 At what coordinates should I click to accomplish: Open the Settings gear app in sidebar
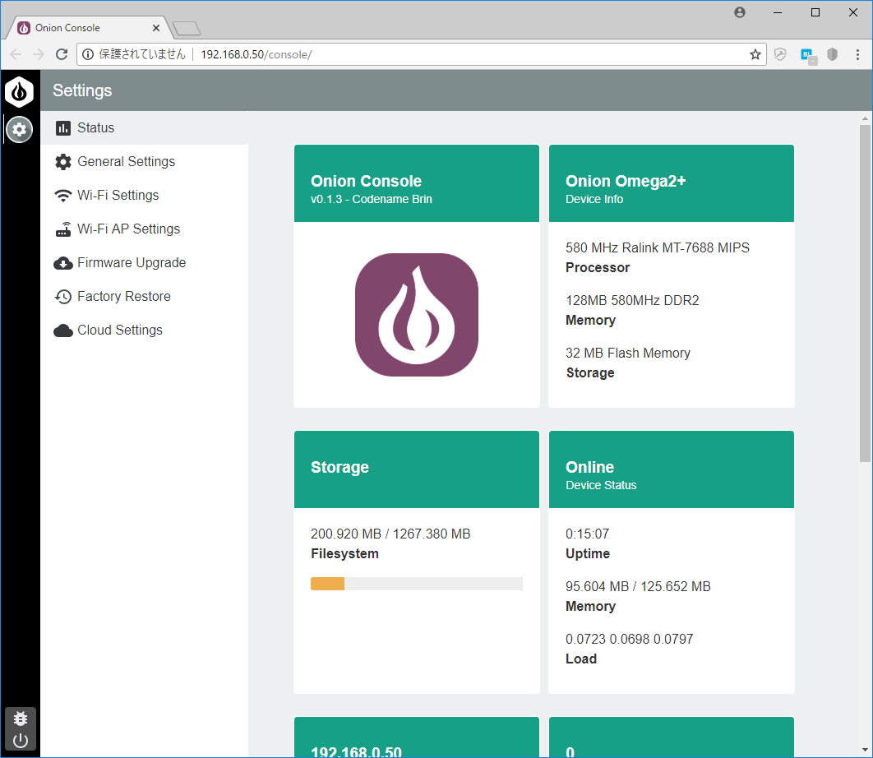tap(20, 130)
